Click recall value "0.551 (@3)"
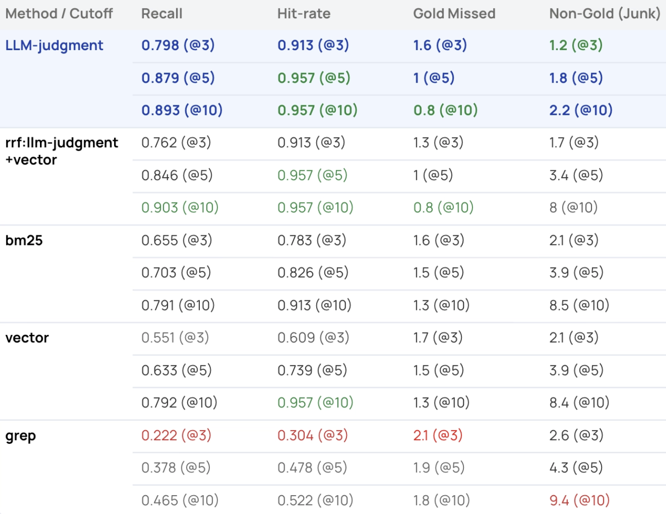 coord(175,337)
